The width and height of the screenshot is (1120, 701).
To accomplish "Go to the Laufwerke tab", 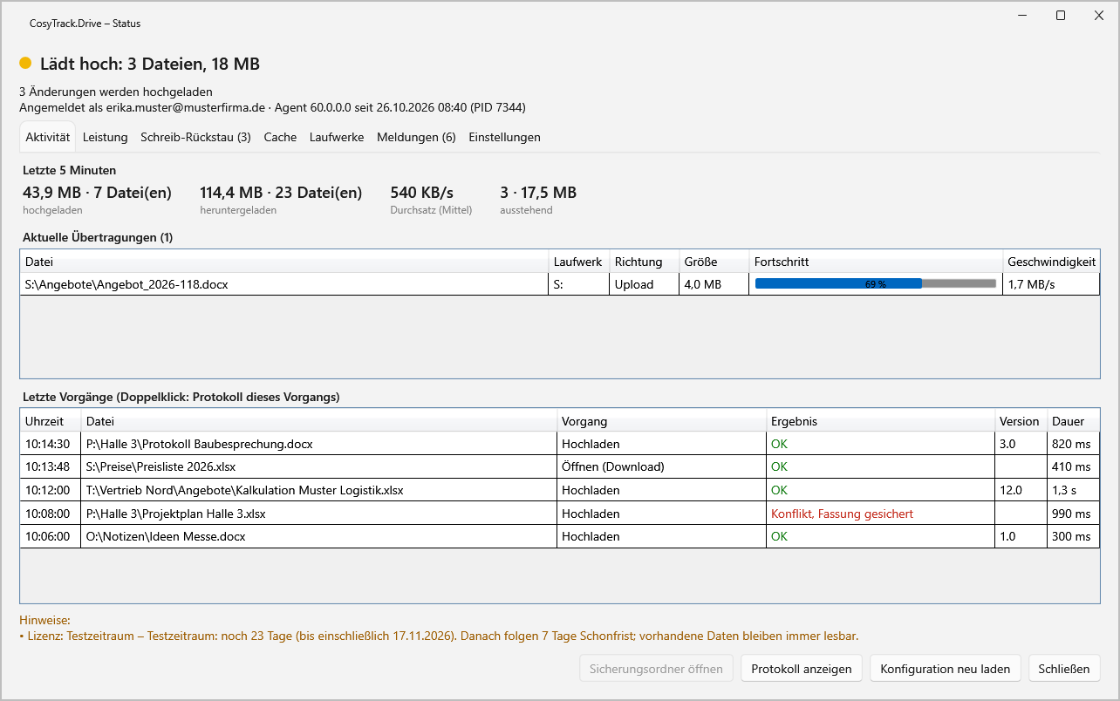I will [337, 137].
